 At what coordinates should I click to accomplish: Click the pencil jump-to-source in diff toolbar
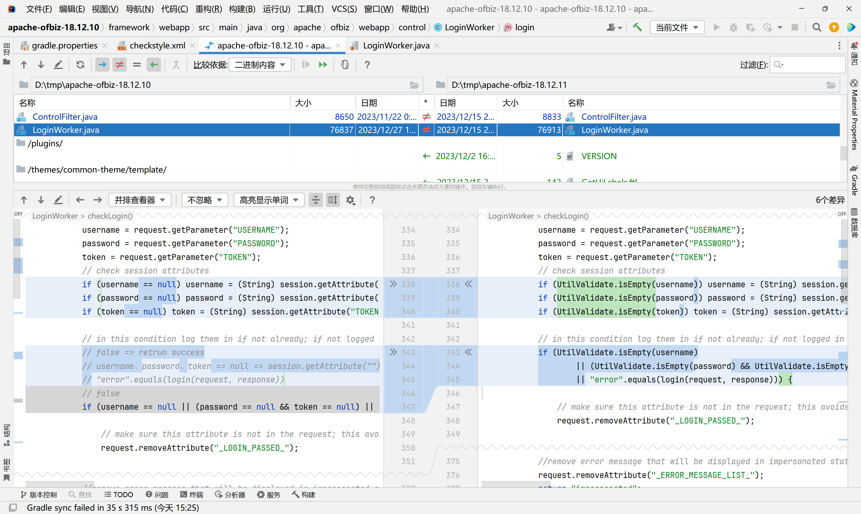tap(58, 200)
